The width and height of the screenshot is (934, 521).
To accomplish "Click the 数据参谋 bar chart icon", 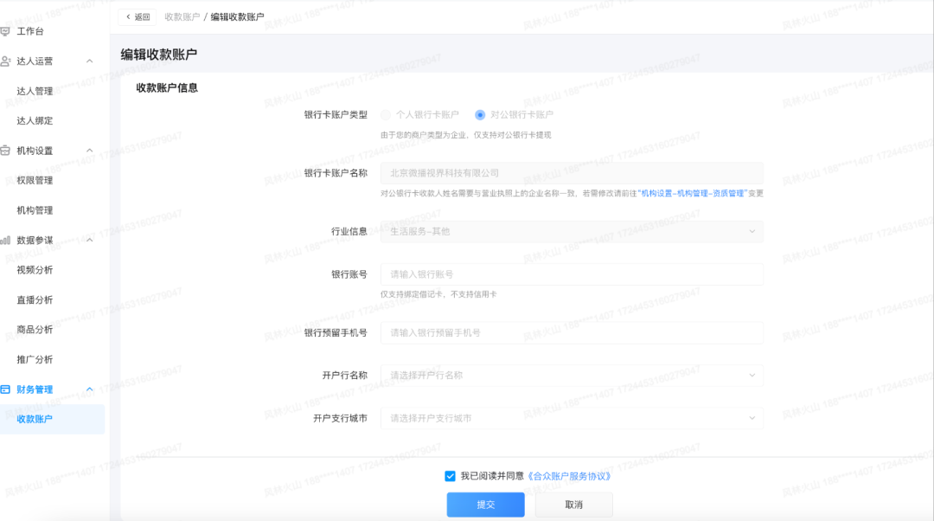I will pyautogui.click(x=6, y=240).
